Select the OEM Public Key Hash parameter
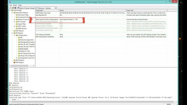Image resolution: width=187 pixels, height=105 pixels. pyautogui.click(x=43, y=13)
